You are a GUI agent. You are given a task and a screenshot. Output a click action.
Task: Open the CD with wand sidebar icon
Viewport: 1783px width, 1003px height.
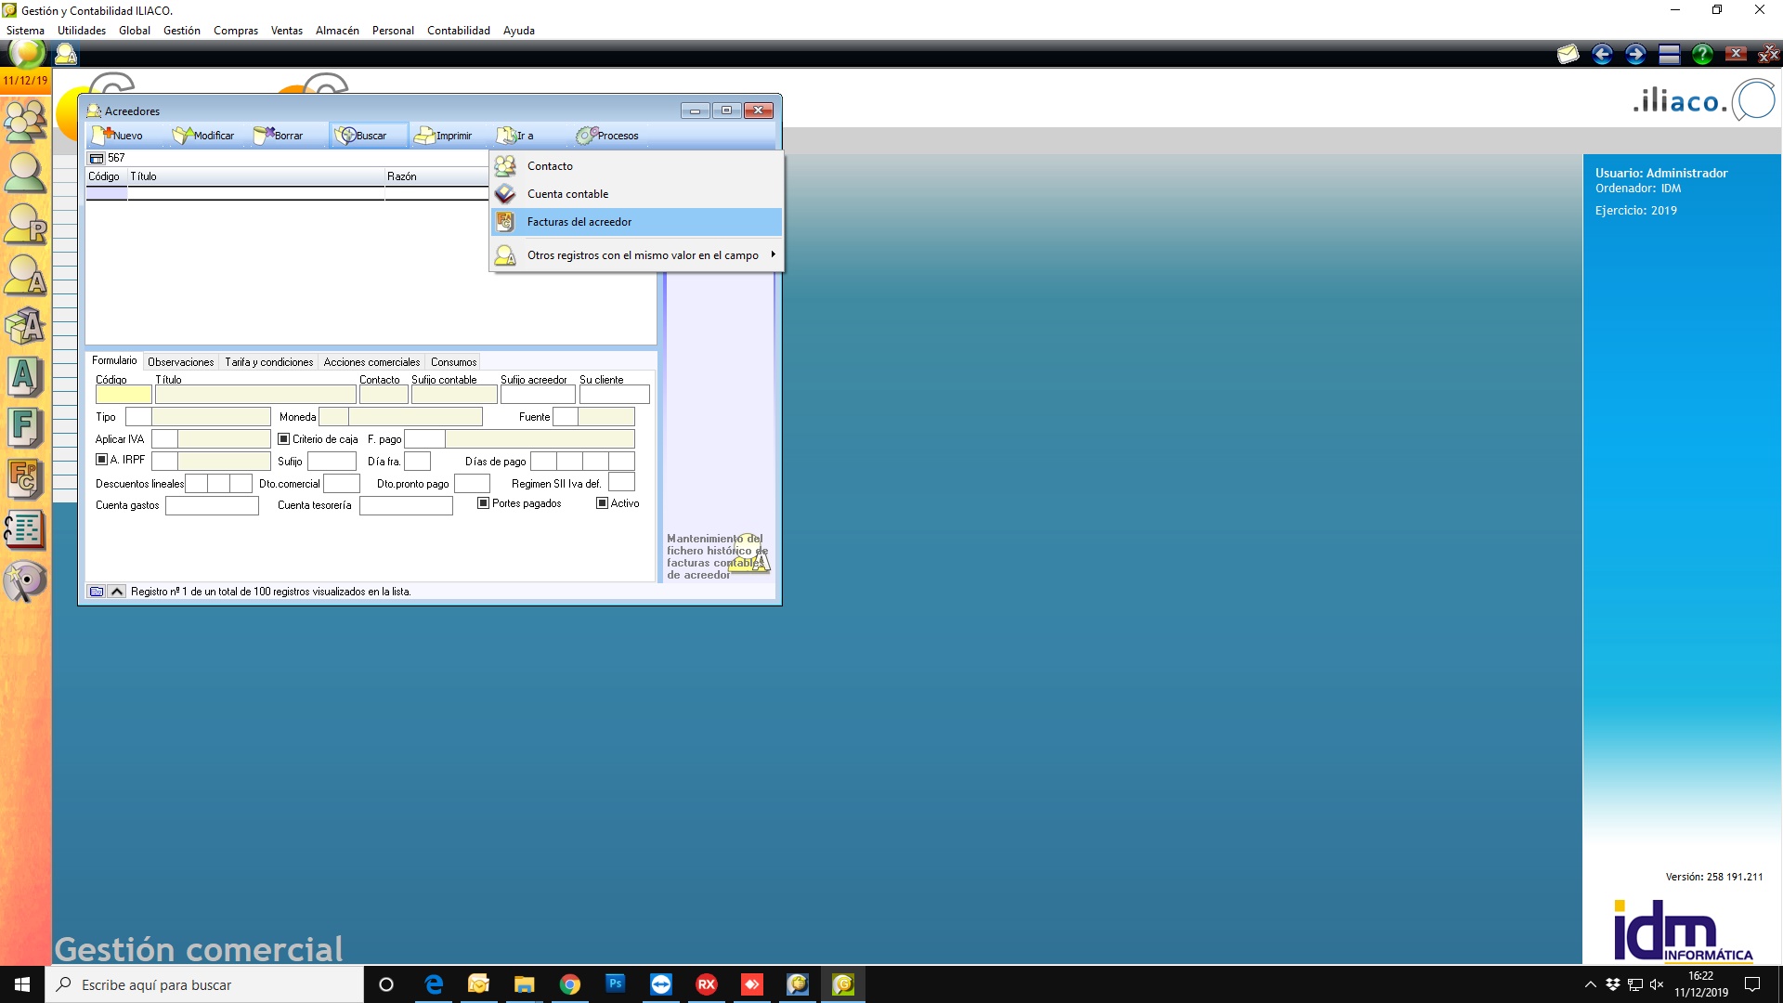coord(25,581)
